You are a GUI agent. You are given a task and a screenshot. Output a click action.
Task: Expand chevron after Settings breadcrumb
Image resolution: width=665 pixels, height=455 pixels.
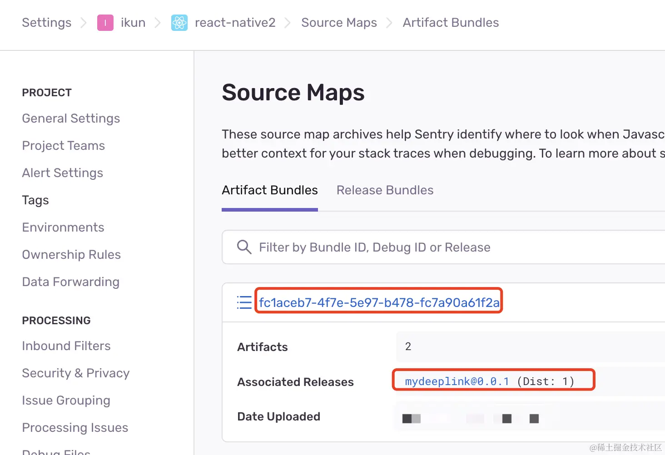click(x=84, y=23)
